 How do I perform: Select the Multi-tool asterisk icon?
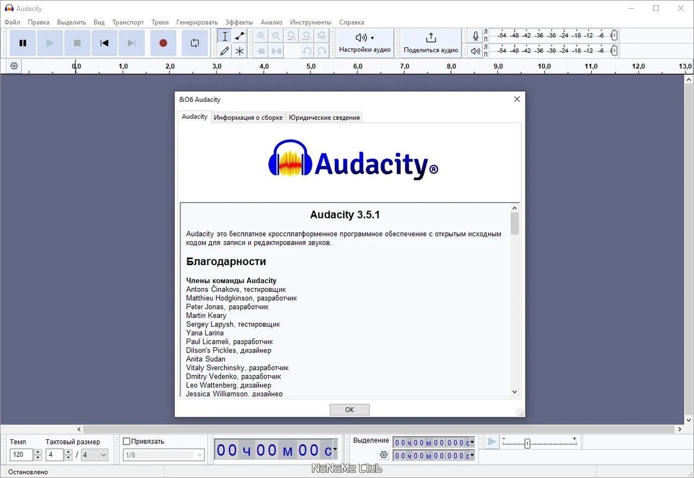click(x=239, y=51)
